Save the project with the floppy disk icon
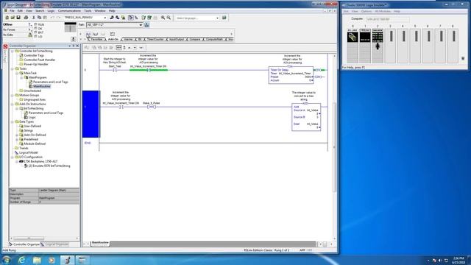 point(18,18)
